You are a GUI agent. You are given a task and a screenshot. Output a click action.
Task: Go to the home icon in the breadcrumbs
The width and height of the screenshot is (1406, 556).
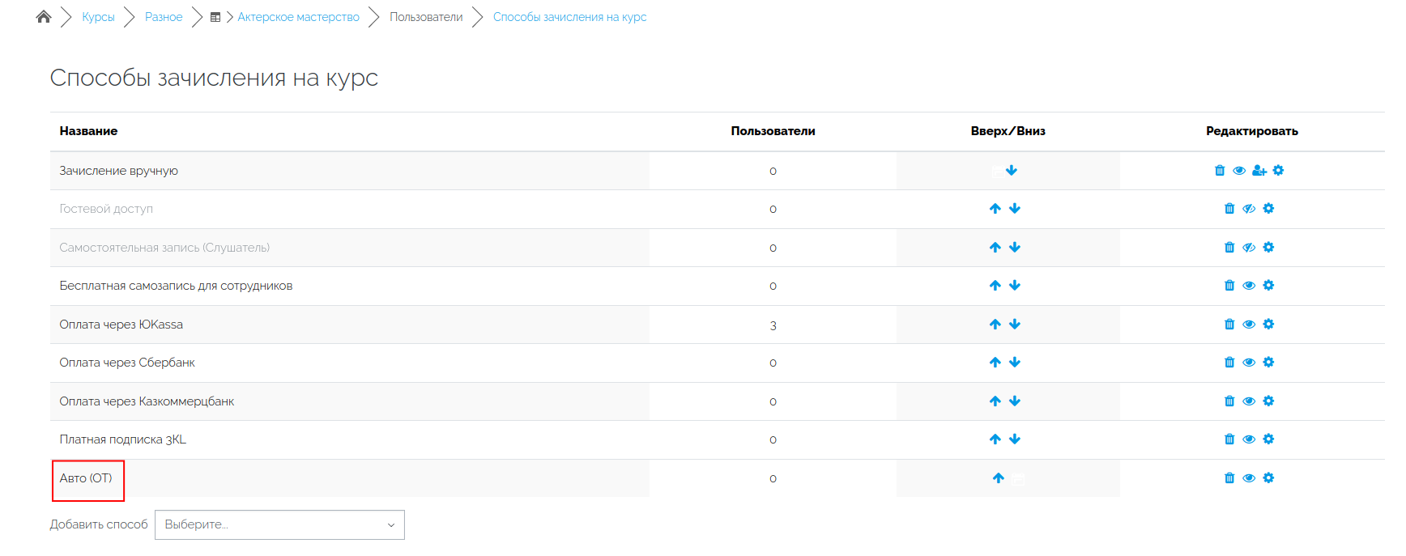pyautogui.click(x=44, y=17)
